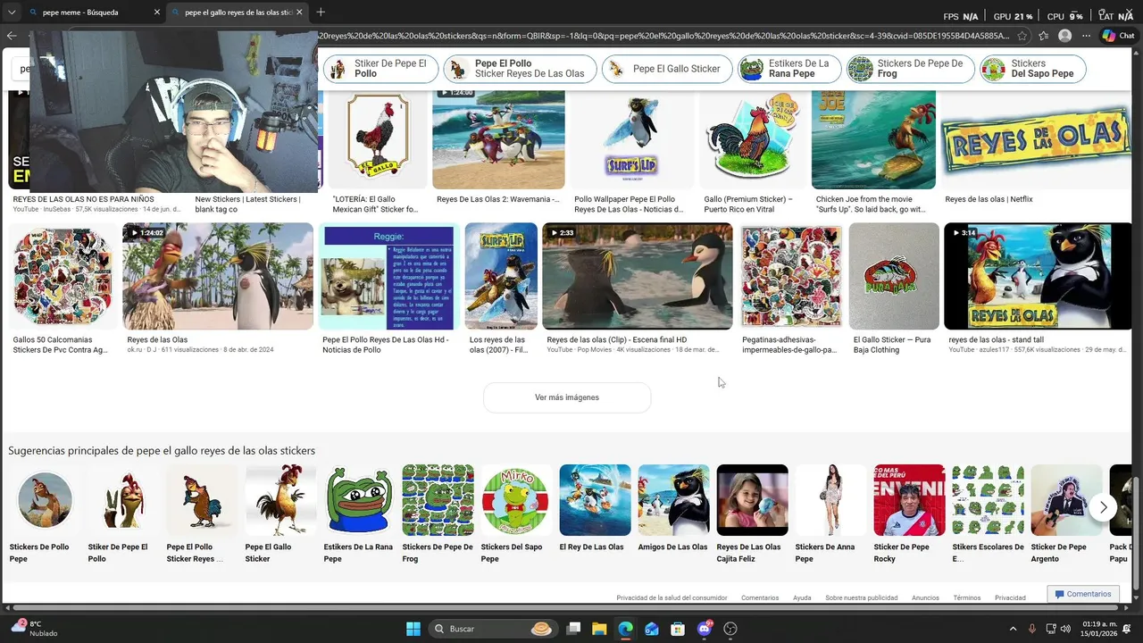Open the Edge profile avatar
This screenshot has width=1143, height=643.
click(x=1064, y=36)
